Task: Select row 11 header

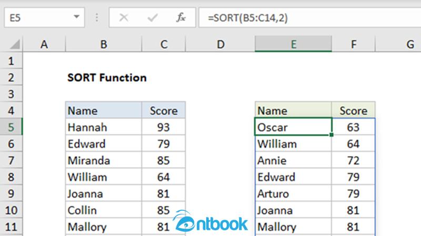Action: pyautogui.click(x=11, y=227)
